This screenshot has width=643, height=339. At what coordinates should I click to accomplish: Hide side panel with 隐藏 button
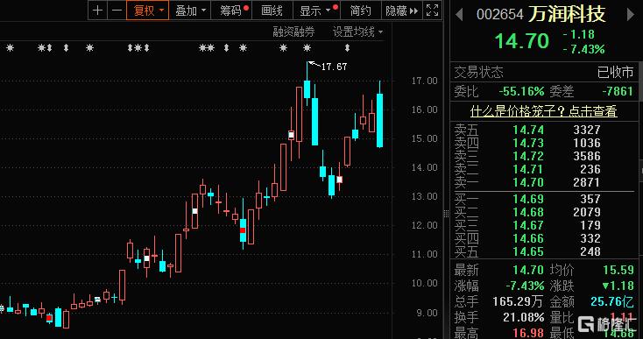401,11
